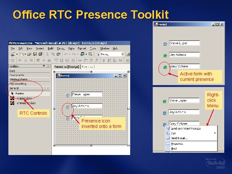Click the Align Centers layout icon

tap(25, 60)
